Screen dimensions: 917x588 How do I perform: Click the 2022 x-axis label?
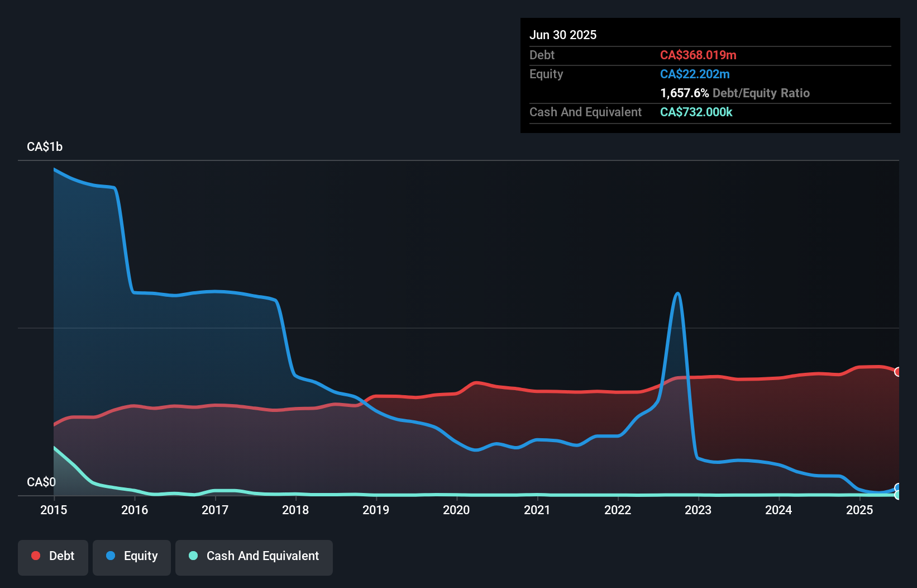coord(618,510)
